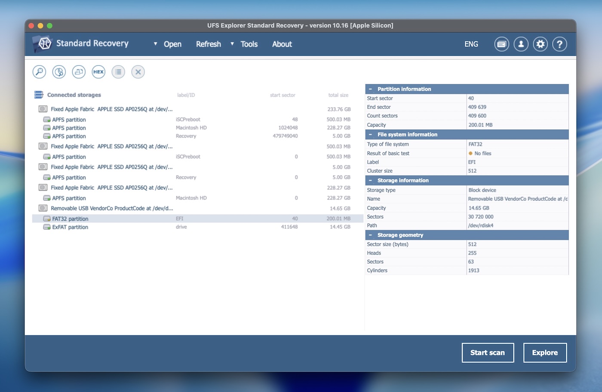The width and height of the screenshot is (602, 392).
Task: Click the Block device storage type value
Action: tap(482, 190)
